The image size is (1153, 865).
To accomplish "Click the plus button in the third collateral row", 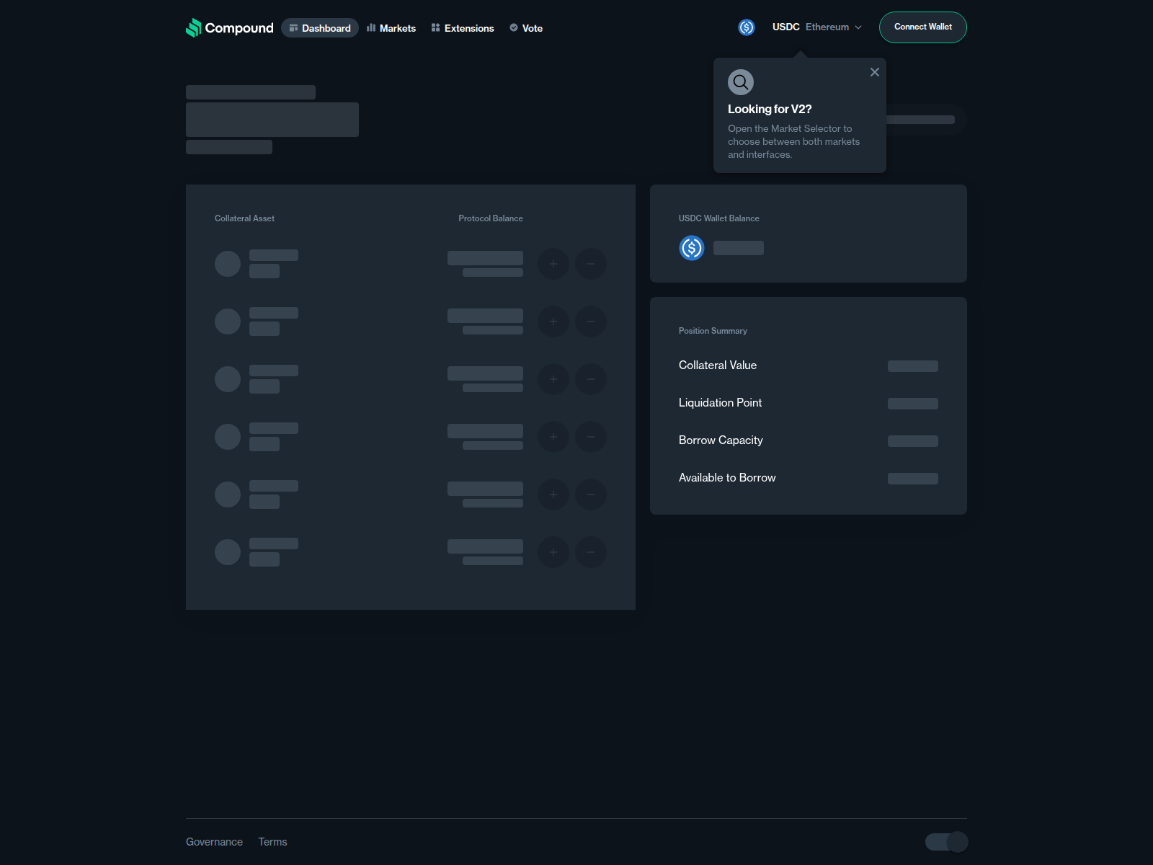I will pyautogui.click(x=553, y=379).
